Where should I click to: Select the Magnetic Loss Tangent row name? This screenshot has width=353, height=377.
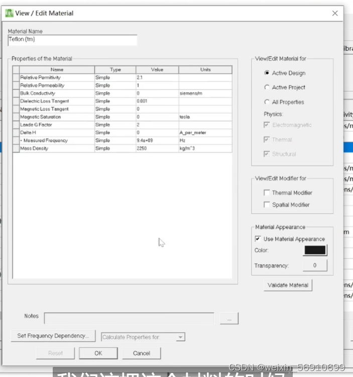pos(57,109)
